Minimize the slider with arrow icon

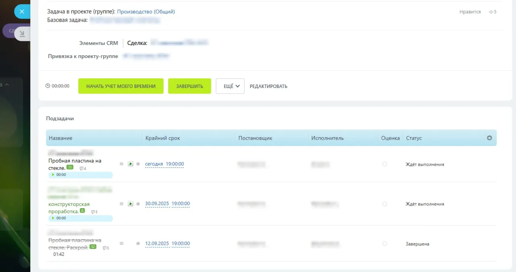(22, 34)
